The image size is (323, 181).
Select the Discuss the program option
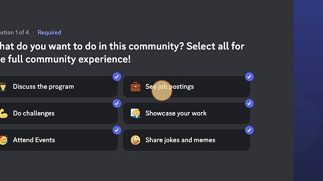(x=59, y=87)
